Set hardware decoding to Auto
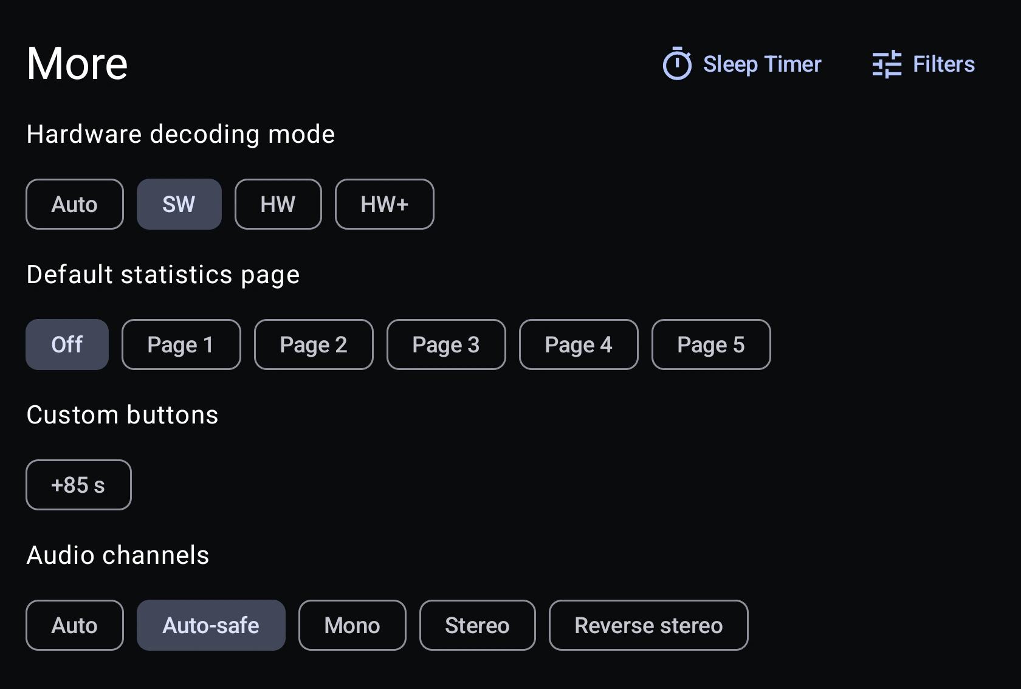 [75, 204]
